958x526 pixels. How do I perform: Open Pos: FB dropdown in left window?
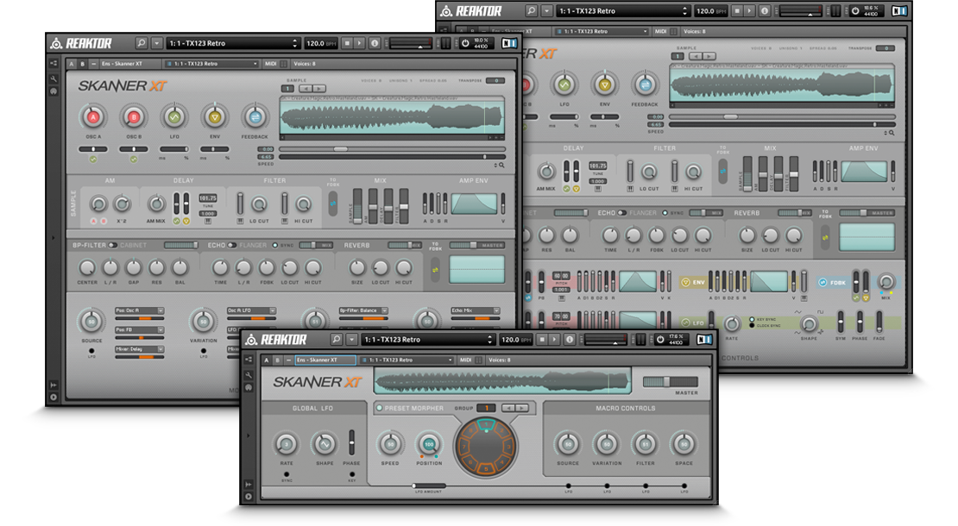[x=139, y=329]
